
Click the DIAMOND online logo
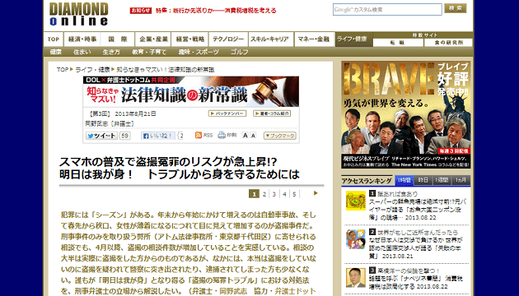79,14
